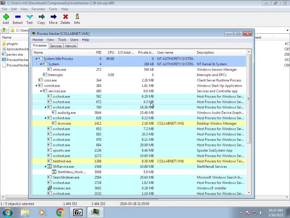Switch to Process Hacker taskbar button
The image size is (290, 218).
point(95,212)
